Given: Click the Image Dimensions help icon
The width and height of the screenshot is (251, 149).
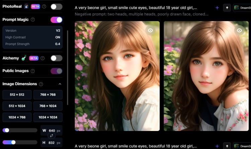Looking at the screenshot, I should click(41, 84).
